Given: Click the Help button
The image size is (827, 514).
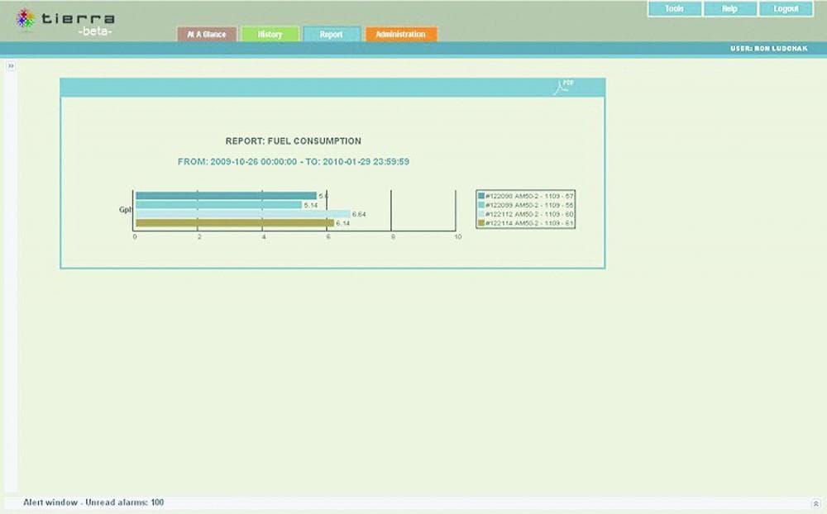Looking at the screenshot, I should point(729,9).
